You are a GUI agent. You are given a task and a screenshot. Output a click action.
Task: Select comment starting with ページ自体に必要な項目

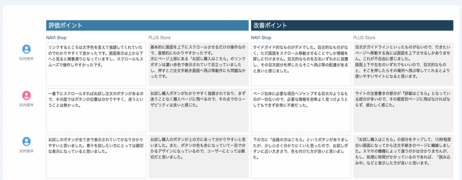click(x=301, y=100)
